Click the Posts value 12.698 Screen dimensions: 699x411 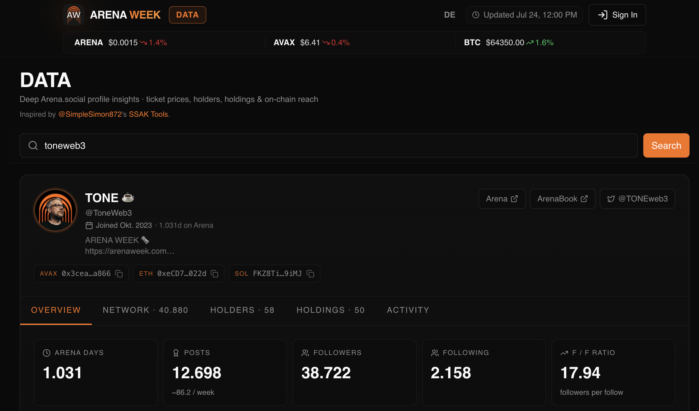(x=197, y=373)
